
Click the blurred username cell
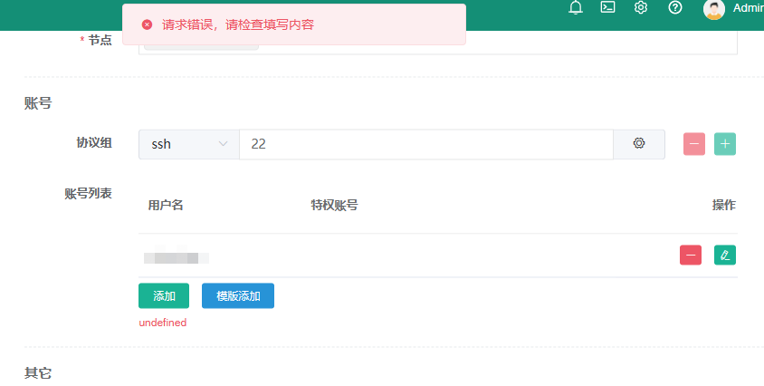pos(177,258)
